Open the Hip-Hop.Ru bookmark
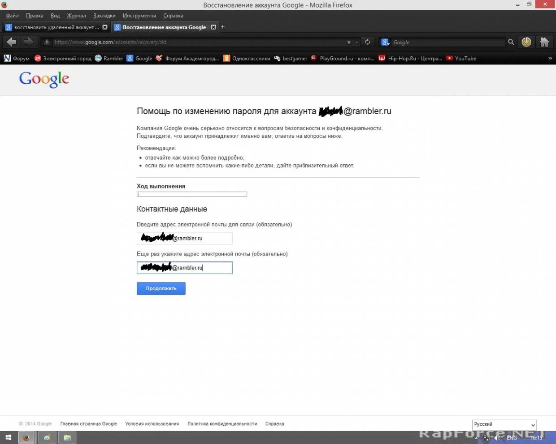The height and width of the screenshot is (444, 556). point(410,58)
